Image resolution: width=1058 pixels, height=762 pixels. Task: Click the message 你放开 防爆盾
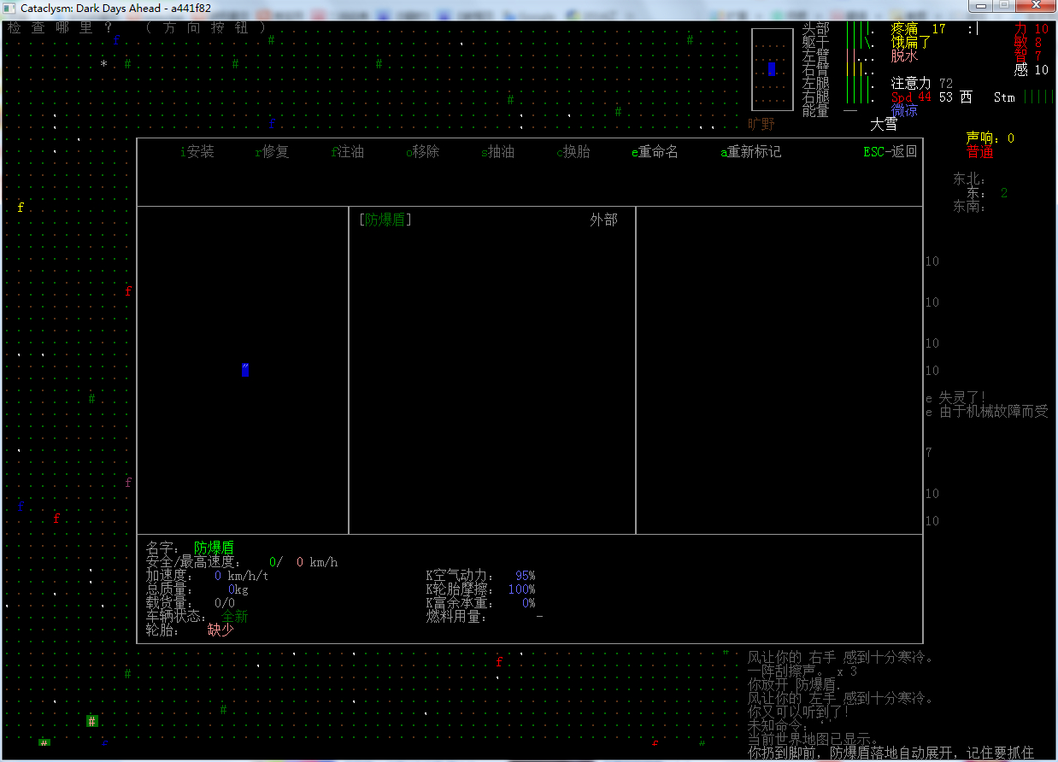click(x=794, y=685)
